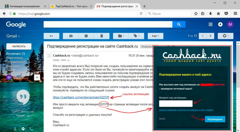Expand the Gmail product switcher dropdown
The height and width of the screenshot is (132, 240).
coord(13,36)
